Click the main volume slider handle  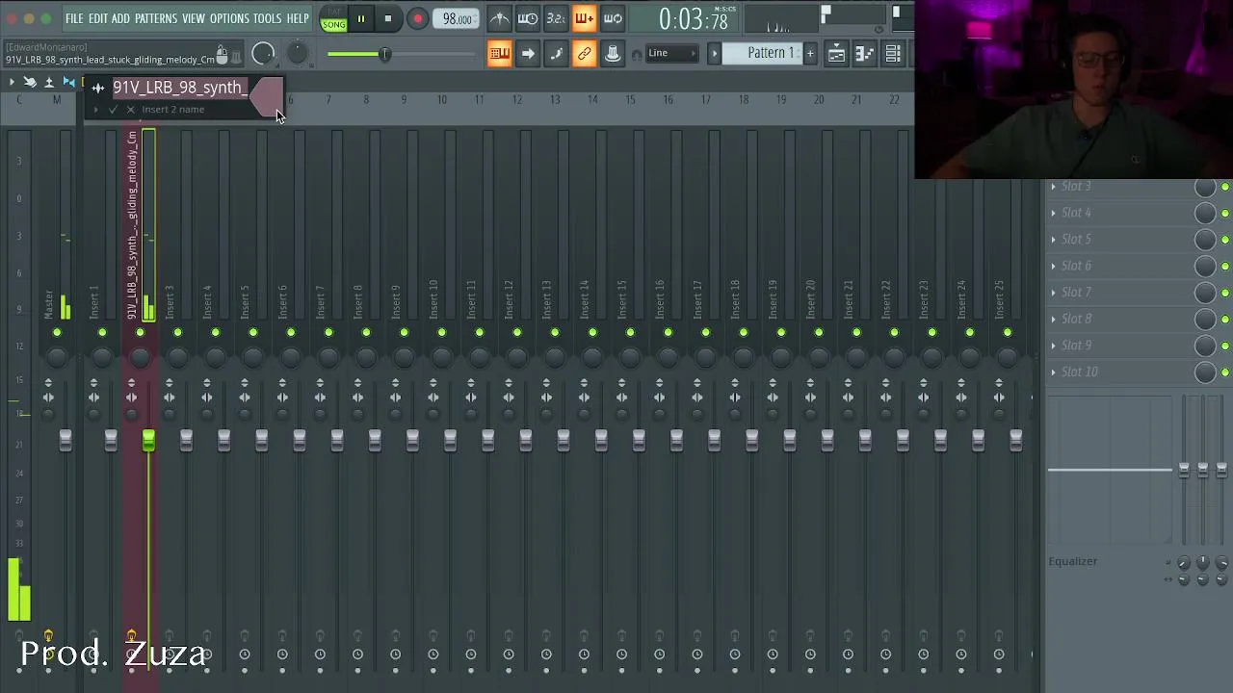click(x=383, y=54)
